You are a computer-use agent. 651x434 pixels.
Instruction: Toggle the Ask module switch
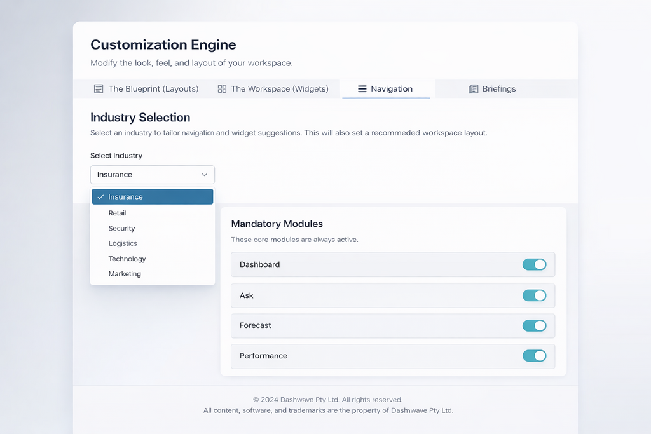tap(534, 295)
